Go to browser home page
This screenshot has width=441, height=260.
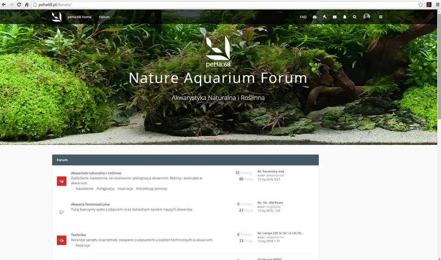coord(27,5)
